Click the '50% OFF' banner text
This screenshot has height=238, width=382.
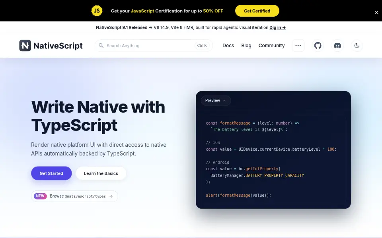coord(213,11)
